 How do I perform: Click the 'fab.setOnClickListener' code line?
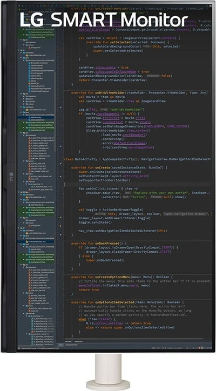tap(108, 188)
